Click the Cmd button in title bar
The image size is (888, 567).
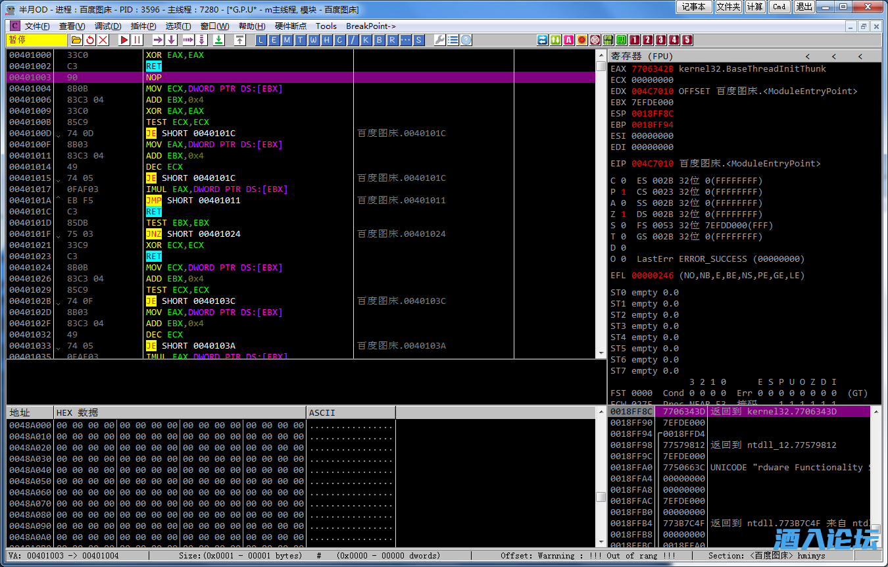(x=779, y=7)
